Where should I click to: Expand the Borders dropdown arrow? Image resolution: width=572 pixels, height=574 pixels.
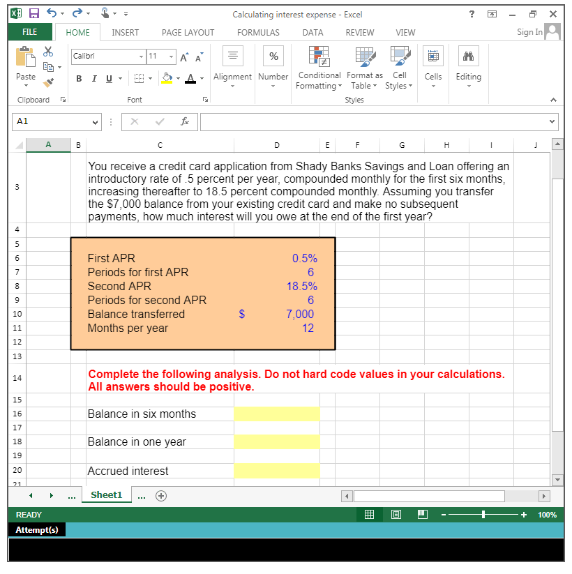pyautogui.click(x=151, y=78)
